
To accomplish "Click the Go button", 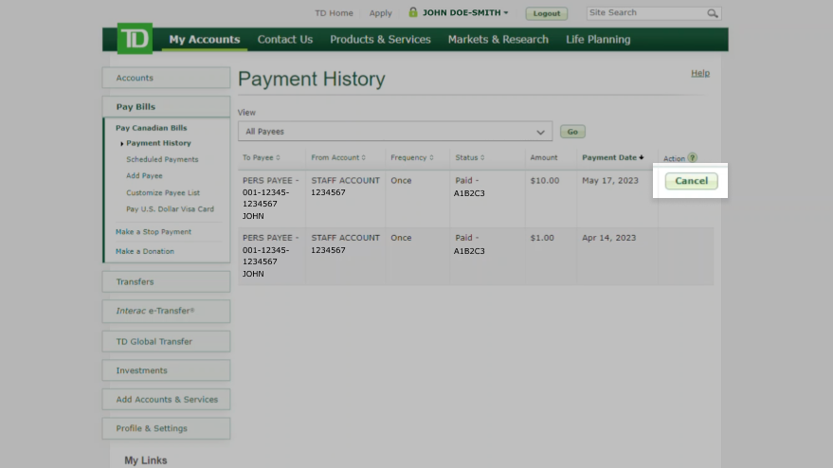I will click(572, 132).
